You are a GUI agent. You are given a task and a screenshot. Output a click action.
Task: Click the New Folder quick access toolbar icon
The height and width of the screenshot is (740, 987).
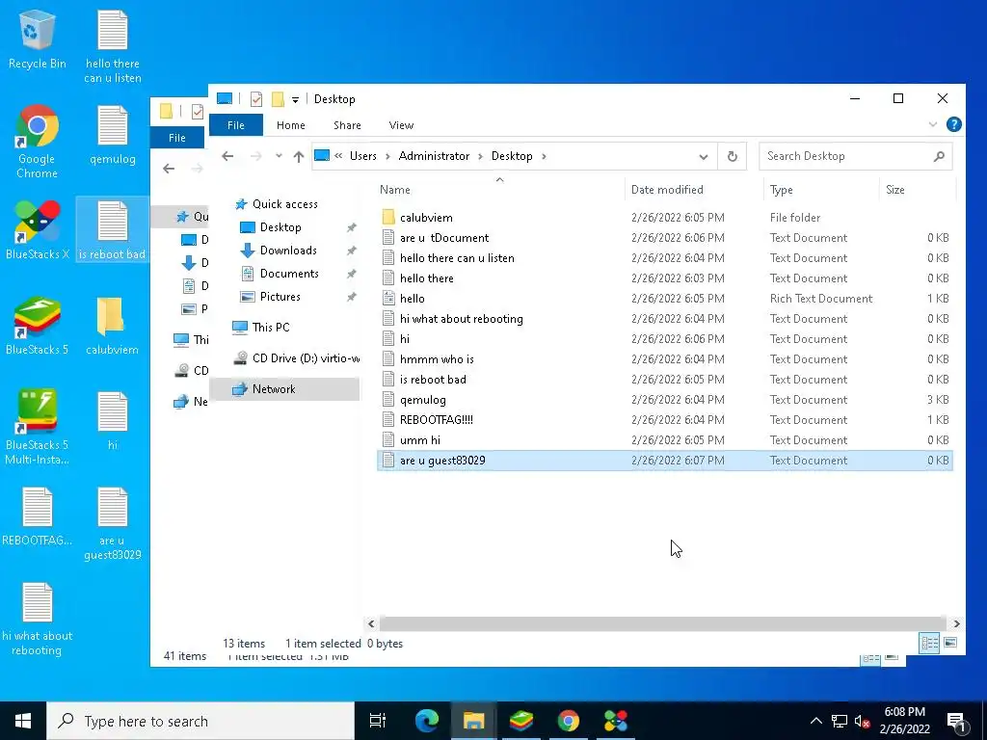point(278,99)
